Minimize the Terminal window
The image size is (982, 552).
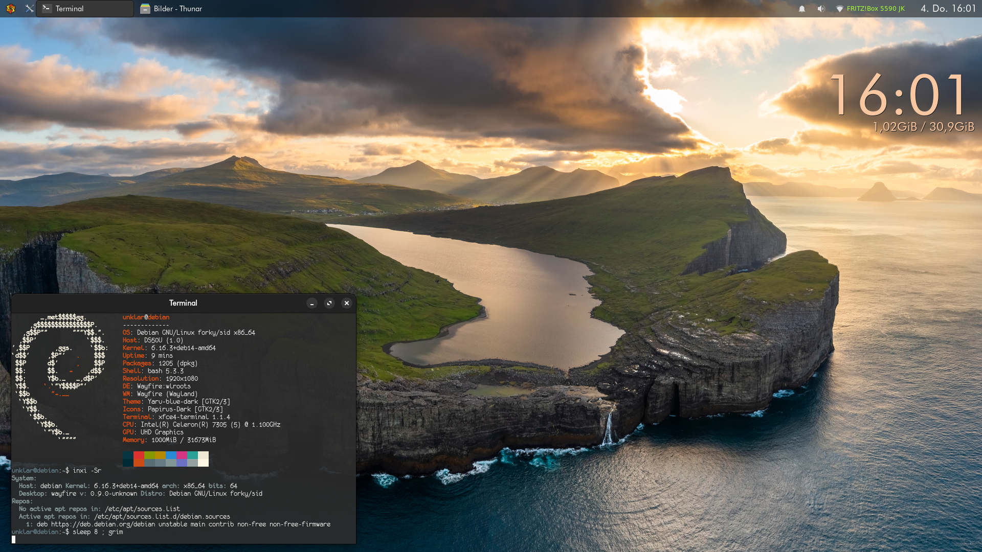click(x=312, y=304)
